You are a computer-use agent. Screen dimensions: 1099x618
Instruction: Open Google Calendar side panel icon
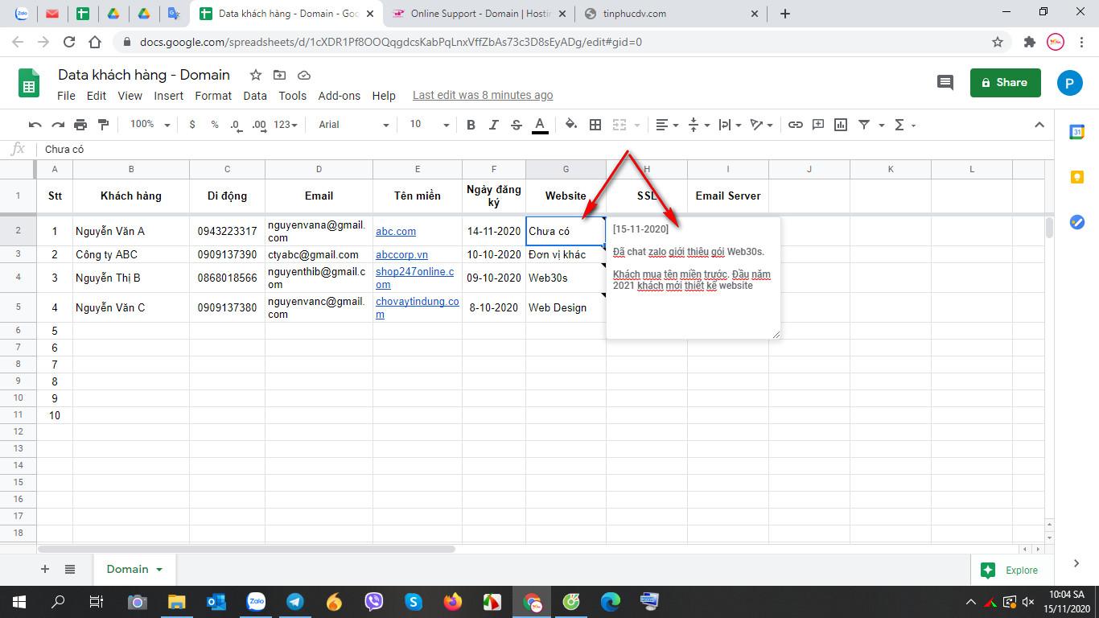(x=1077, y=133)
